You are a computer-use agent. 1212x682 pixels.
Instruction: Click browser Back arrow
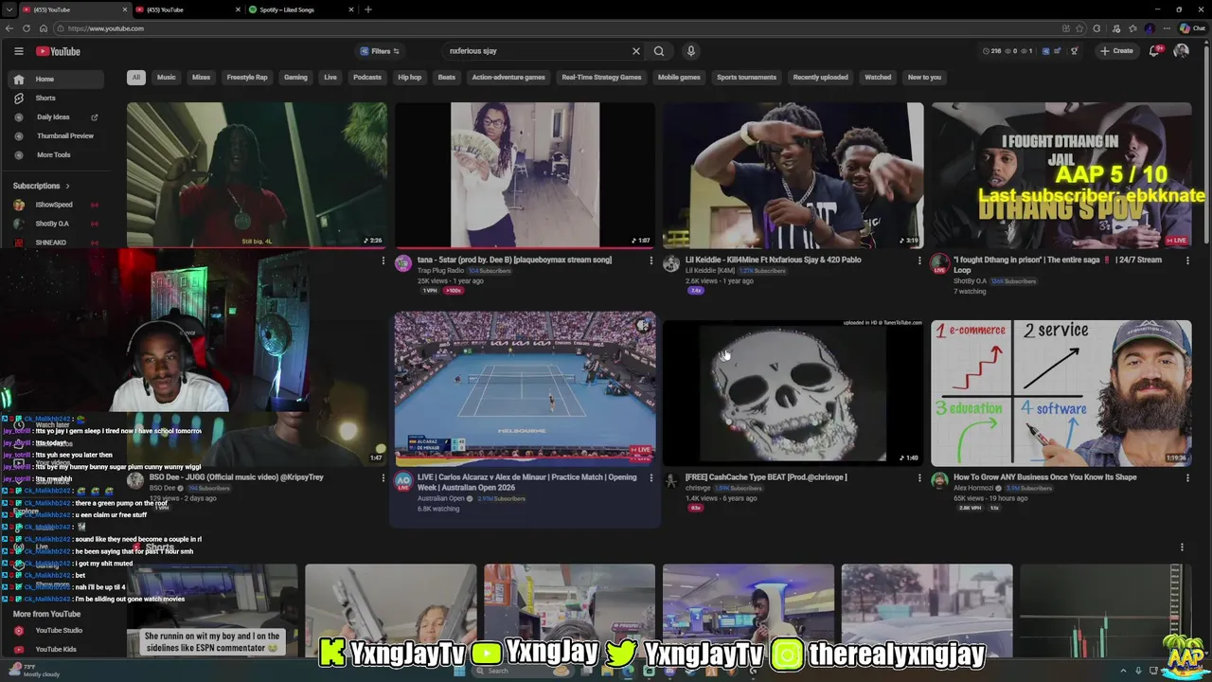10,28
